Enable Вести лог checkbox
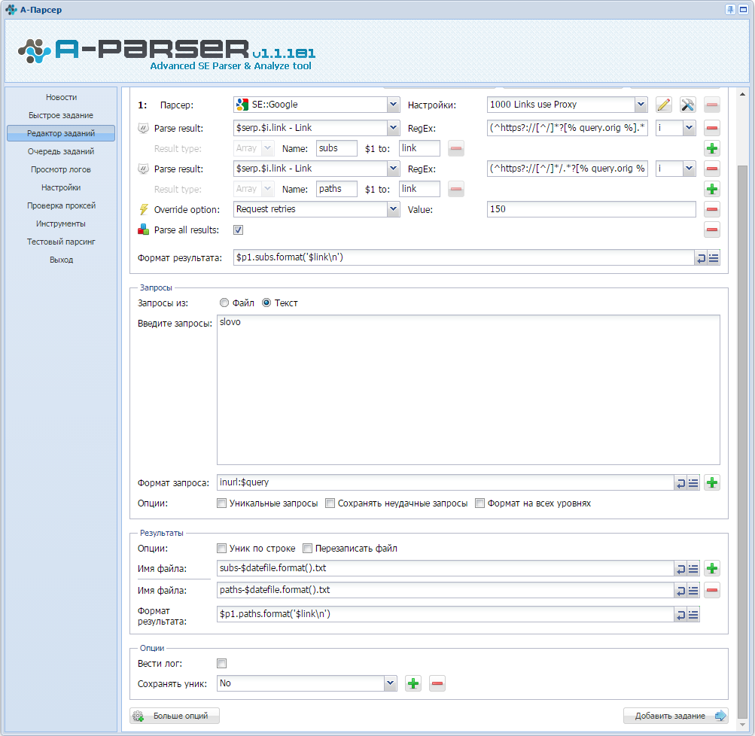The height and width of the screenshot is (736, 755). pos(221,664)
